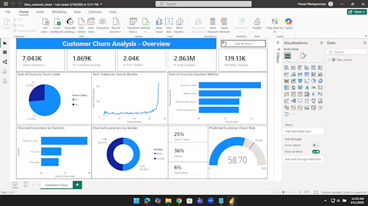Open OneLake catalog dropdown

click(x=70, y=25)
